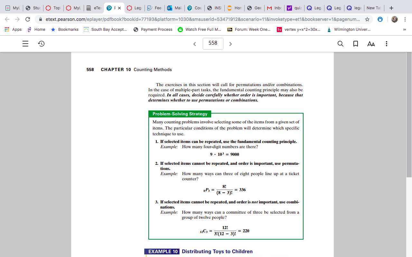Bookmark this page in the eText
The image size is (412, 257).
pos(356,44)
